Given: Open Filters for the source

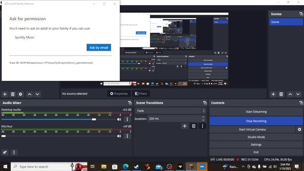Looking at the screenshot, I should click(x=141, y=94).
